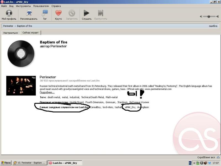
Task: Click the 17:07 taskbar clock
Action: (216, 163)
